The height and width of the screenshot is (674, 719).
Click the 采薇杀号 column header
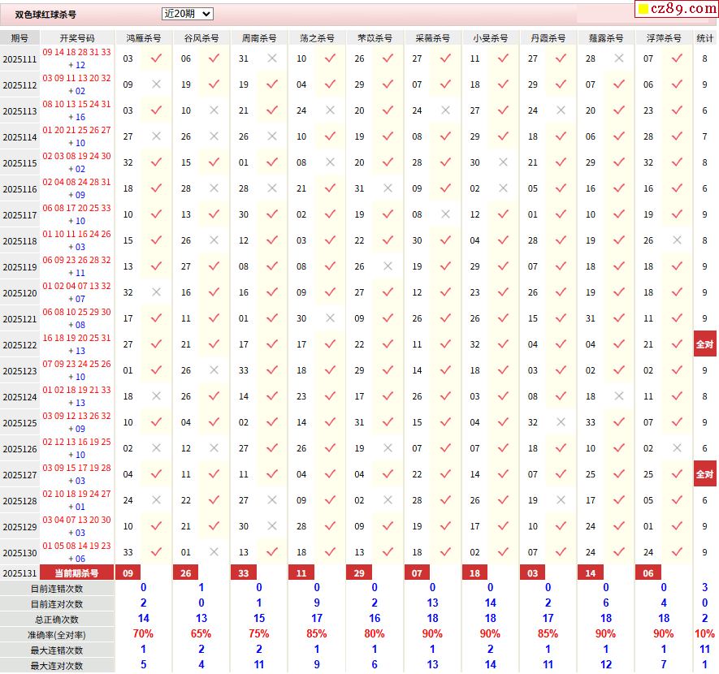click(x=432, y=38)
